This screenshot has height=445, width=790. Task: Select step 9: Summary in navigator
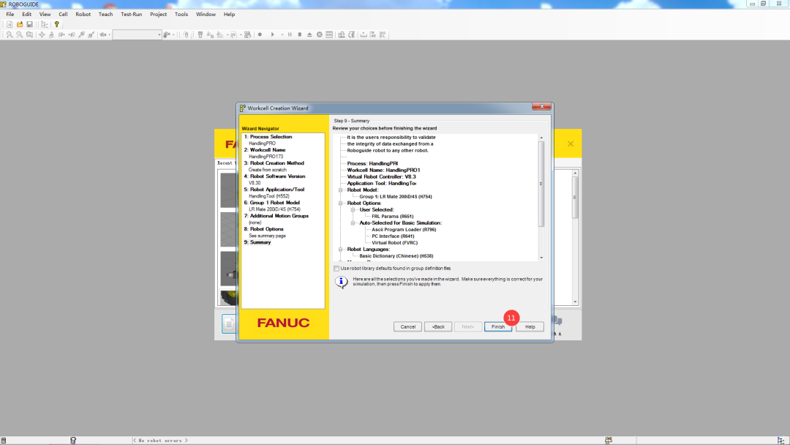coord(257,242)
